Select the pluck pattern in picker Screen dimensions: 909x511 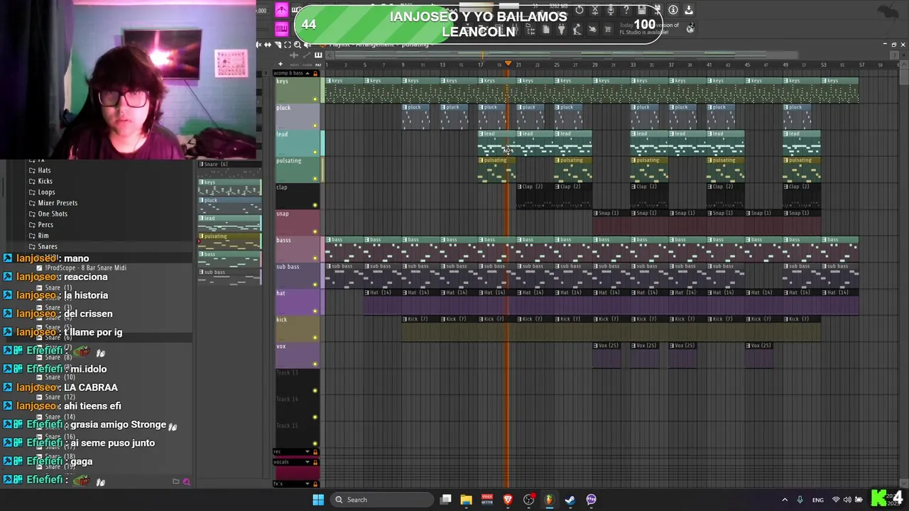(229, 206)
